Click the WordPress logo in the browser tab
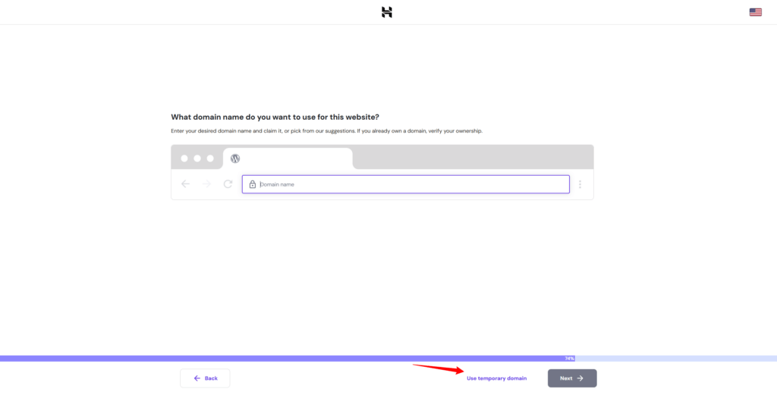 click(235, 158)
